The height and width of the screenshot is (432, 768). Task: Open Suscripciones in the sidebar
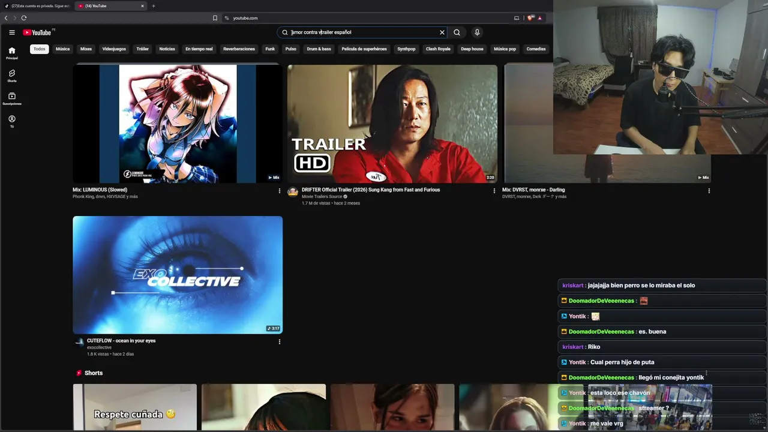click(x=12, y=99)
